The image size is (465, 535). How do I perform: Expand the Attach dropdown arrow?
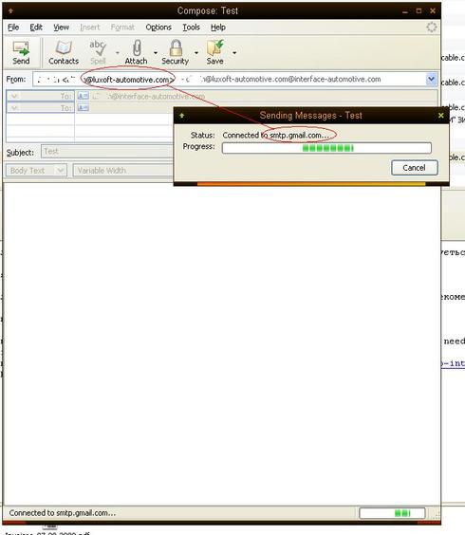(156, 53)
